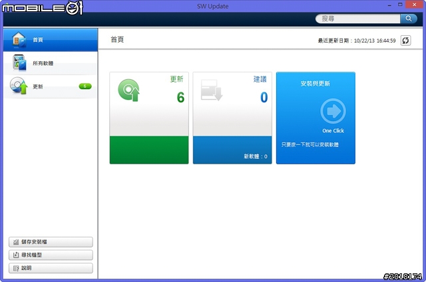
Task: Click the search magnifier button
Action: 408,19
